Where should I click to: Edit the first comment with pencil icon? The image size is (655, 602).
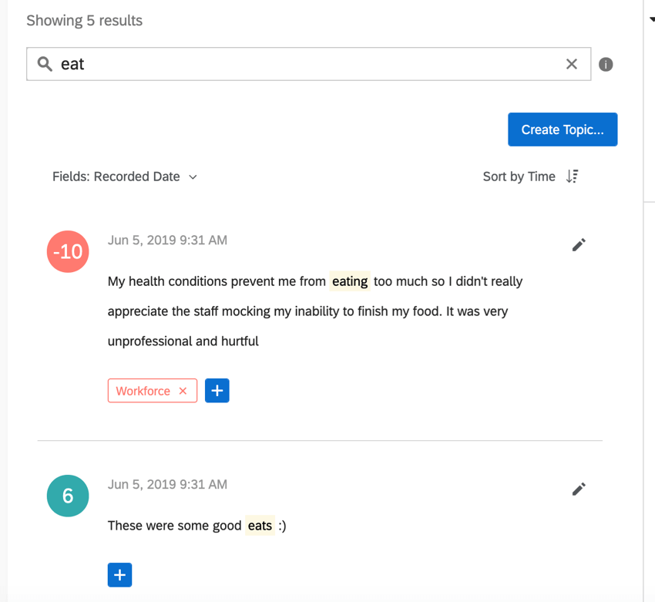click(579, 245)
